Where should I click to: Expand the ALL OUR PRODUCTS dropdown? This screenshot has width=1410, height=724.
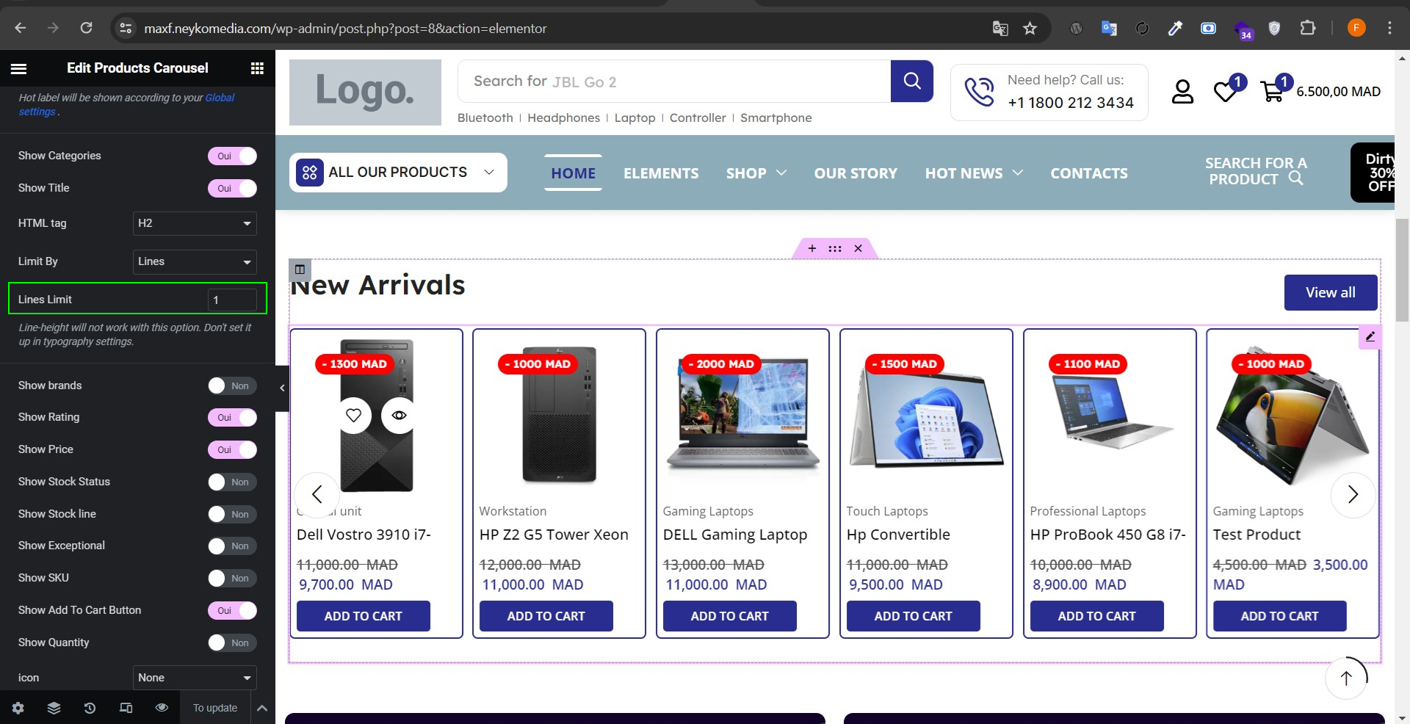point(398,173)
